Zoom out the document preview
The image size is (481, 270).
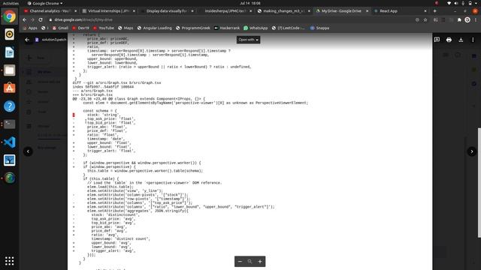click(240, 262)
